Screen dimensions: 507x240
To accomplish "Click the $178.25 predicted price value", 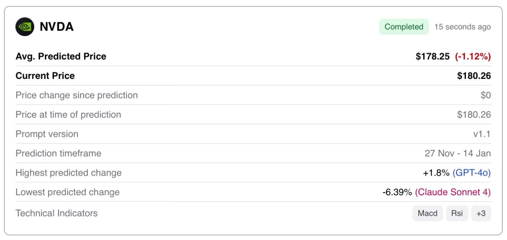I will [433, 56].
